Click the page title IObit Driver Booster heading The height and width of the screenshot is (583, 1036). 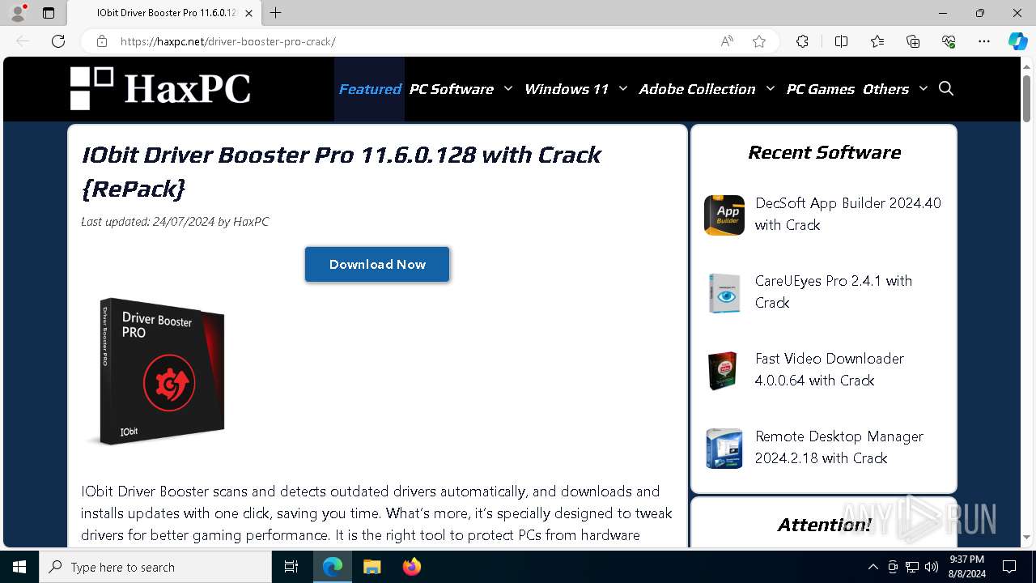341,171
